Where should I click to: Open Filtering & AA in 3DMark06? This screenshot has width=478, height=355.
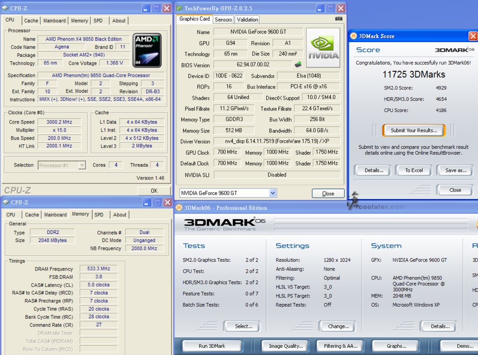[x=340, y=346]
